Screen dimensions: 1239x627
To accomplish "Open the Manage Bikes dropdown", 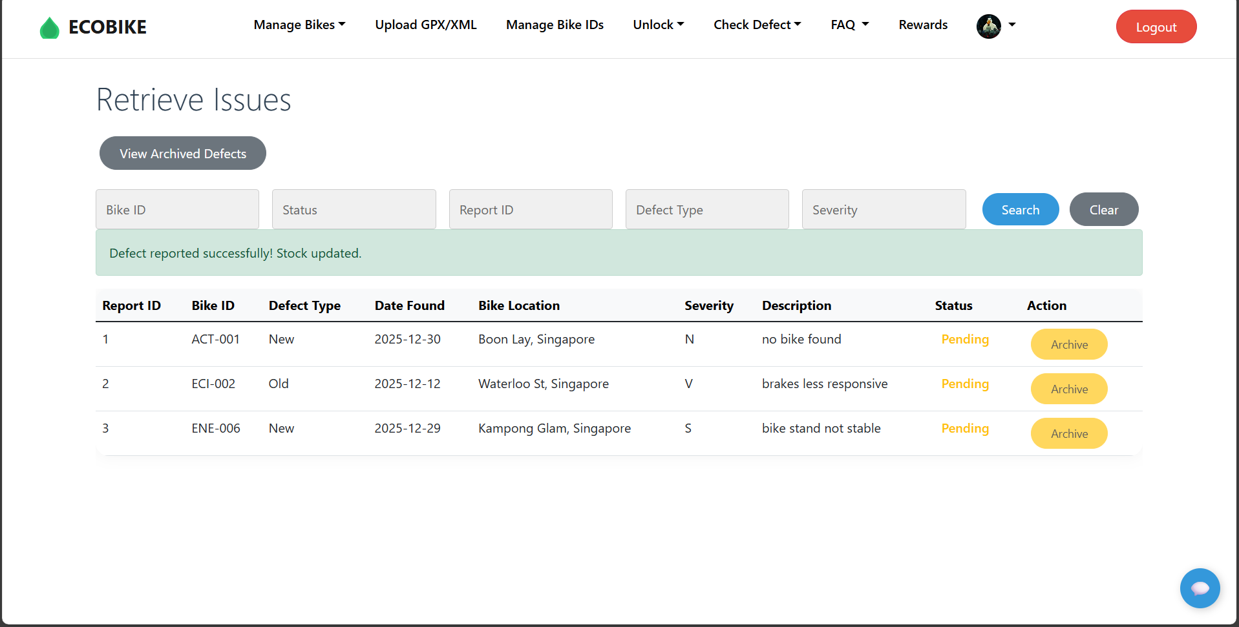I will [299, 25].
